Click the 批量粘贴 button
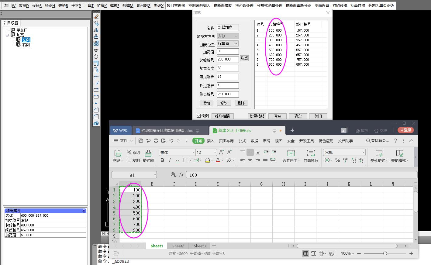 click(x=257, y=116)
